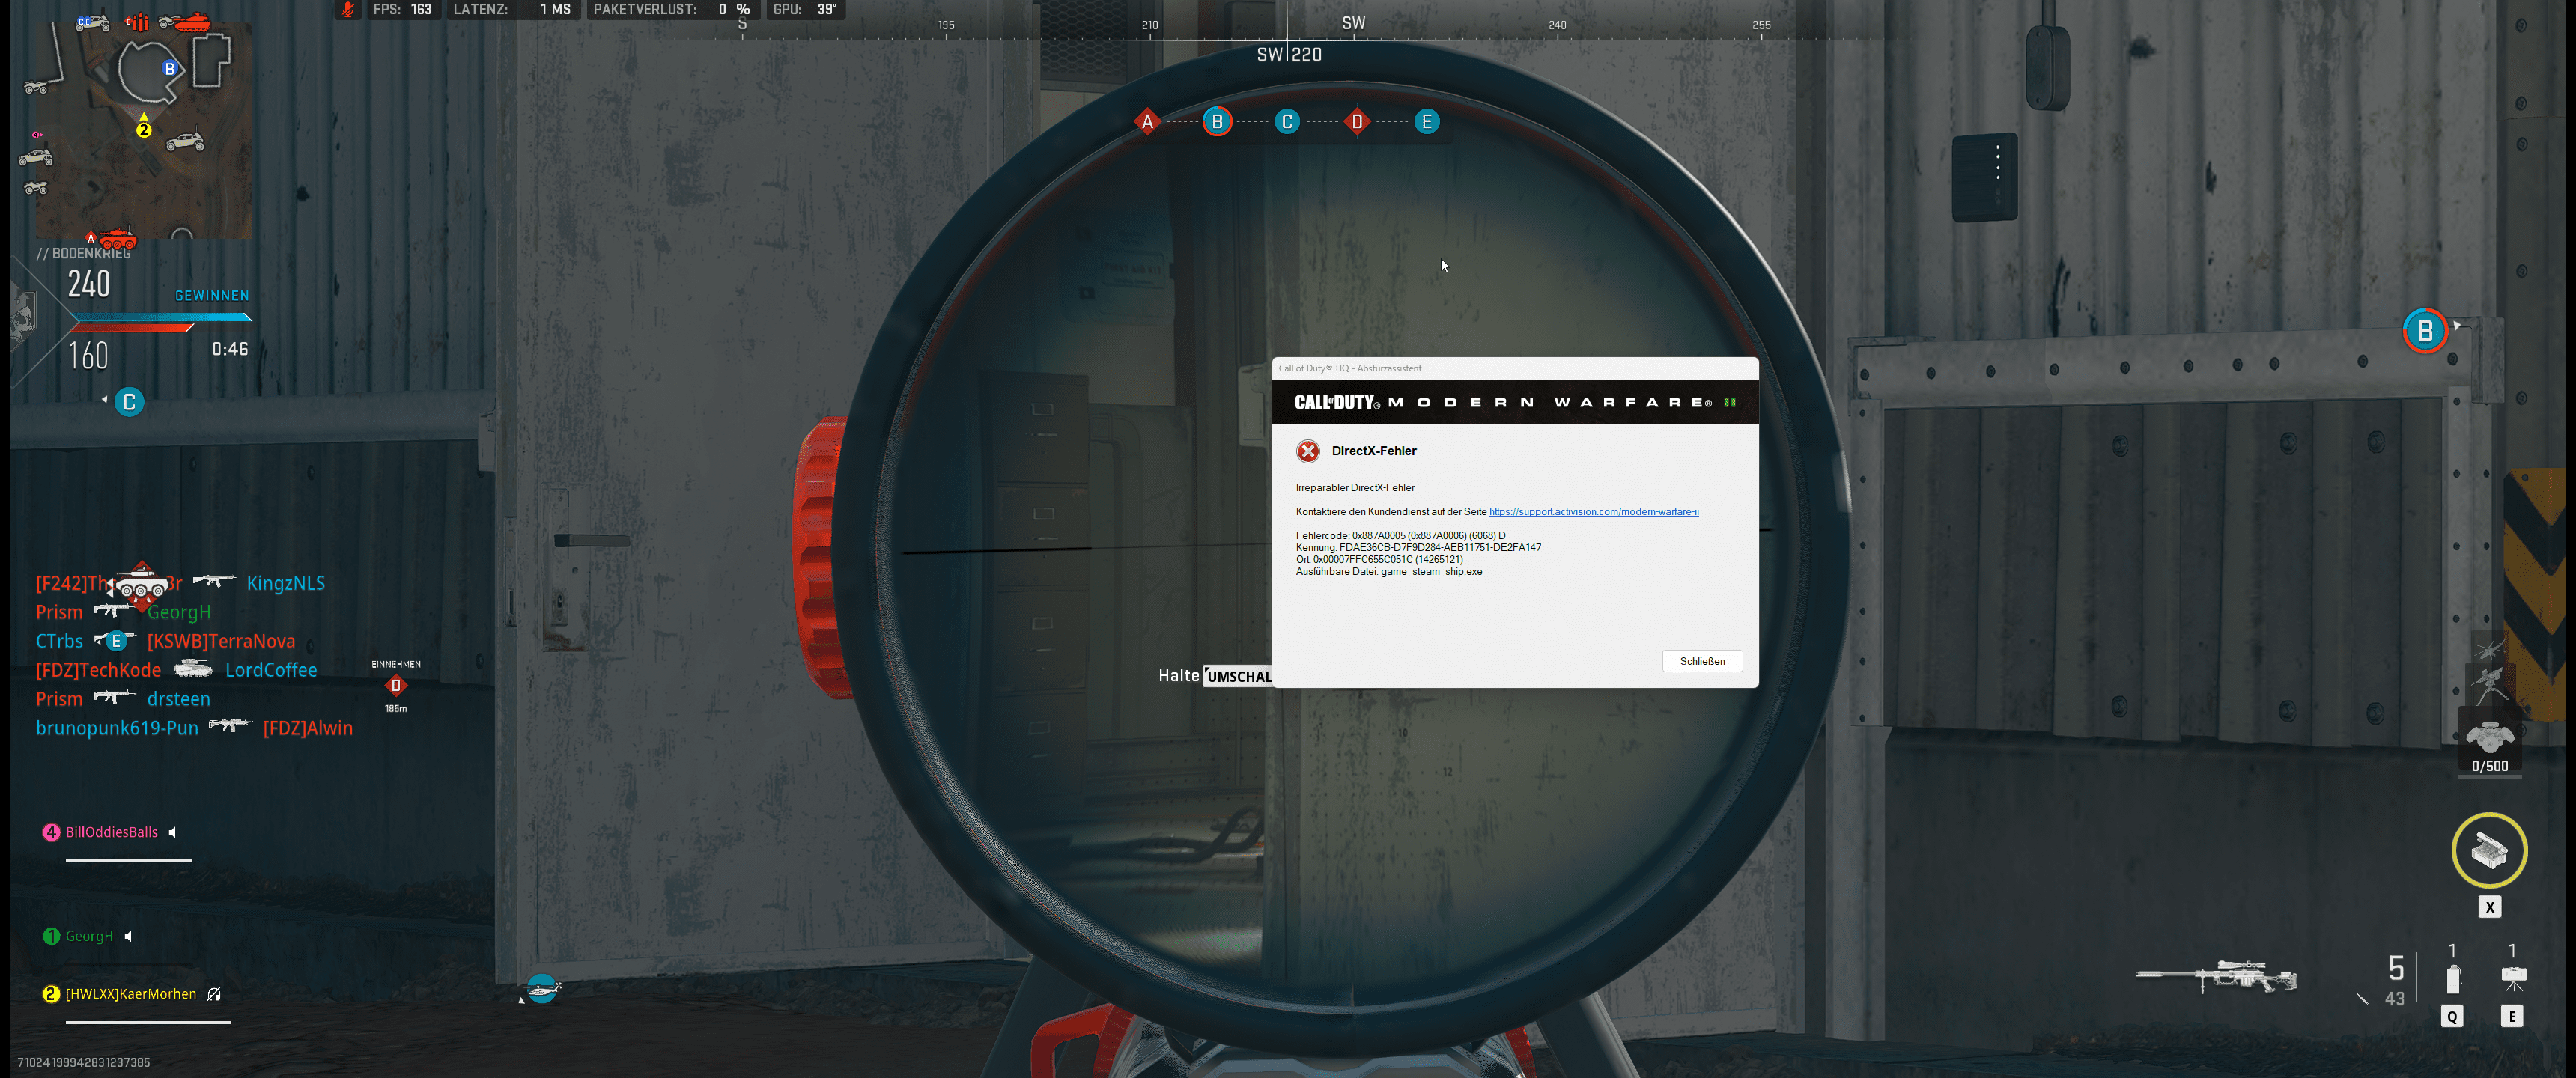Image resolution: width=2576 pixels, height=1078 pixels.
Task: Click [KSWB]TerraNova in the kill feed
Action: click(221, 642)
